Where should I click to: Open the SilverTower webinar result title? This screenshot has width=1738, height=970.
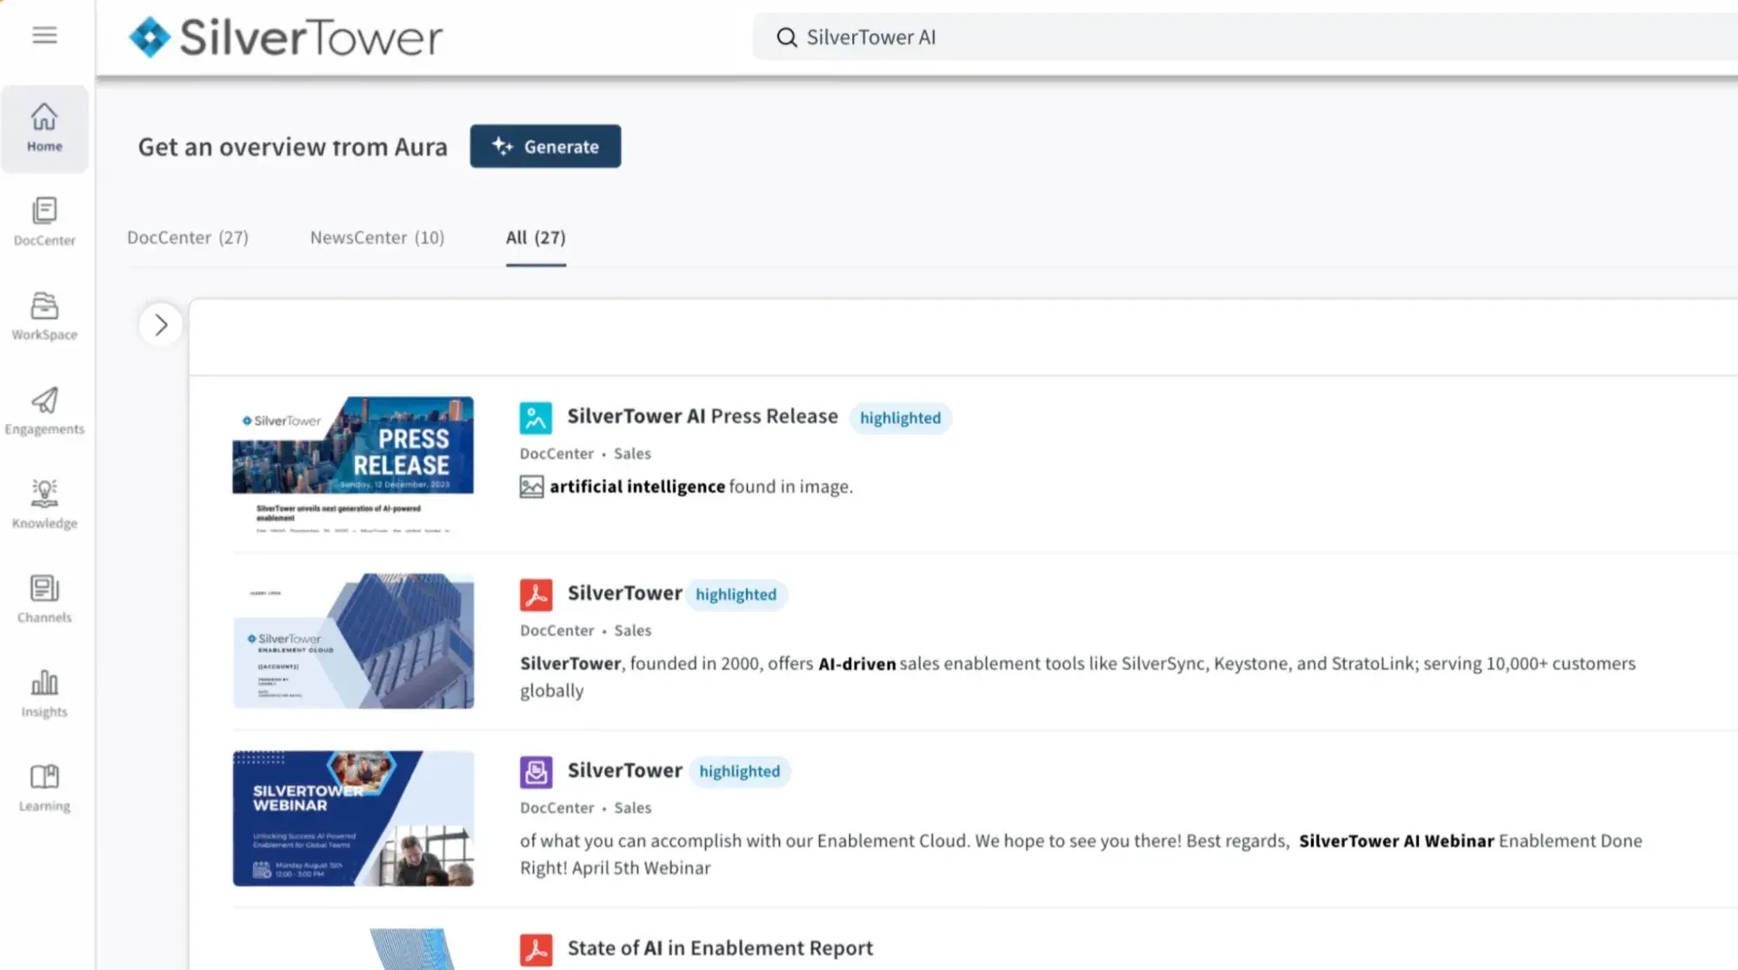pyautogui.click(x=624, y=771)
